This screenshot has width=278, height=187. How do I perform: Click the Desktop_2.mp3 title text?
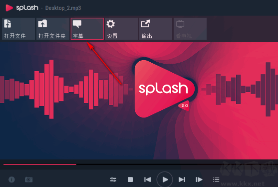(63, 8)
